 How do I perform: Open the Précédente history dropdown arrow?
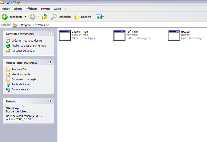(x=26, y=17)
